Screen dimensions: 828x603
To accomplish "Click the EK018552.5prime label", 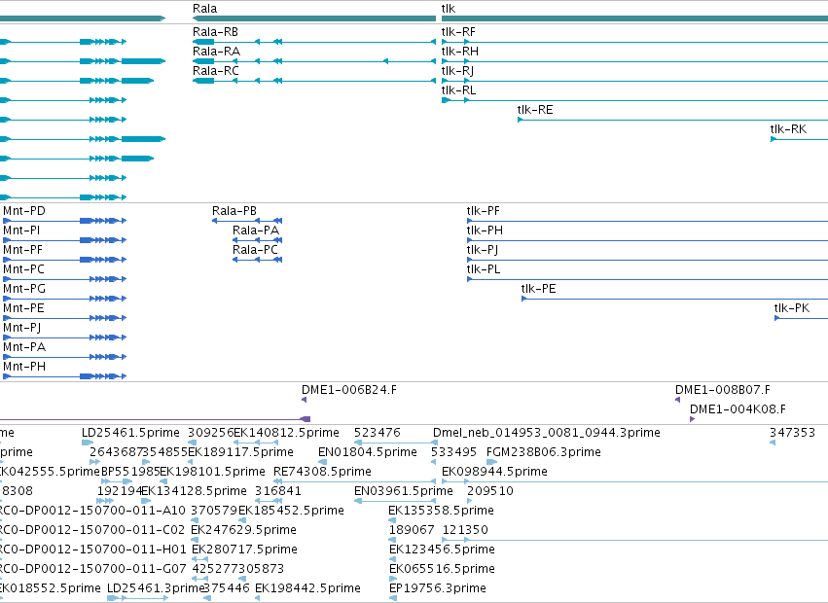I will [x=51, y=589].
